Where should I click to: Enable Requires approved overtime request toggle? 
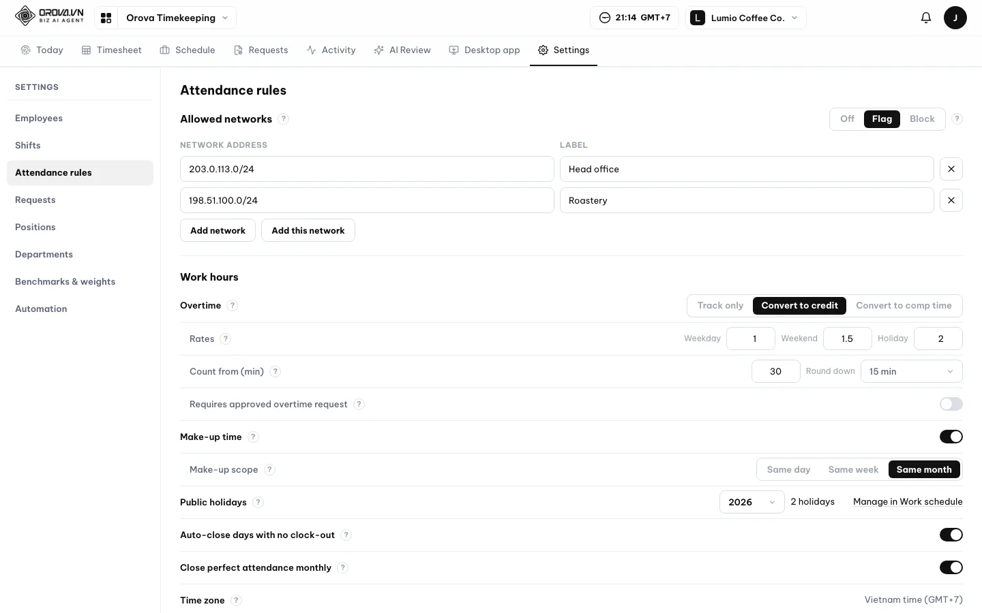point(951,404)
